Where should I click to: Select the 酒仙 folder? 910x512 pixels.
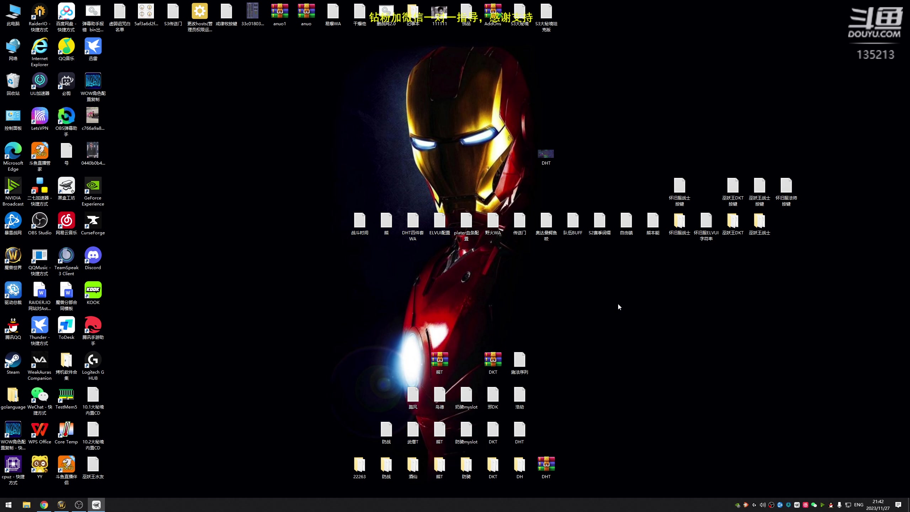tap(413, 468)
